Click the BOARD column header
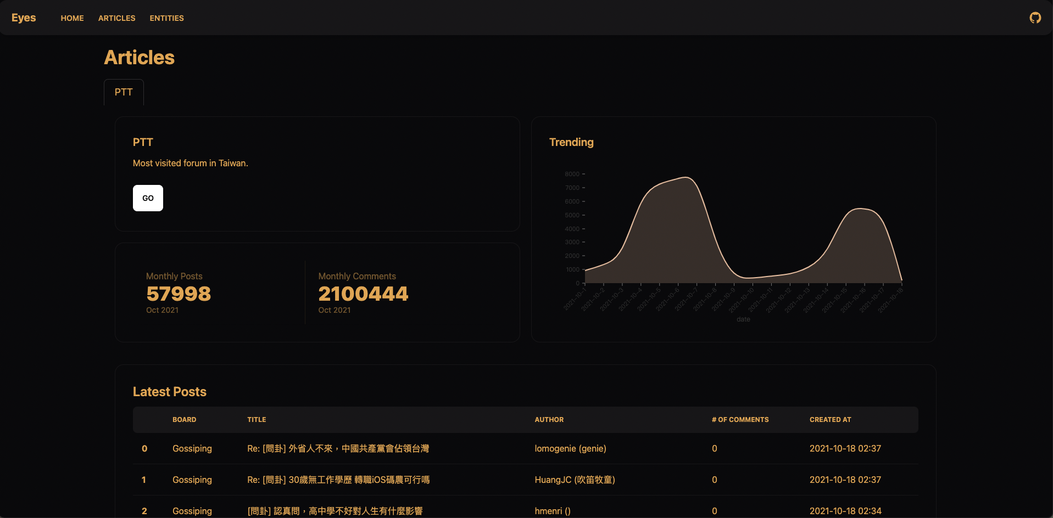This screenshot has width=1053, height=518. 184,420
